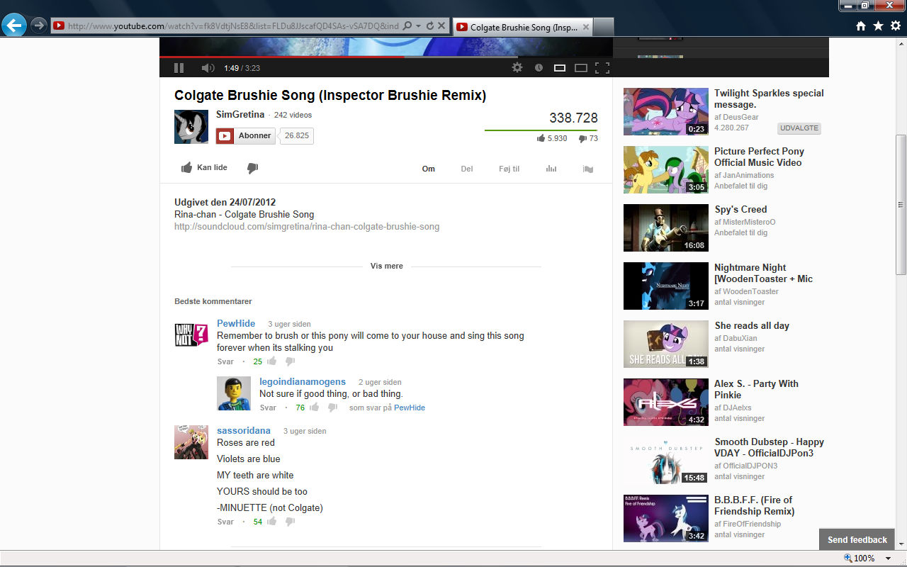Click PewHide's avatar image
The height and width of the screenshot is (567, 907).
tap(191, 335)
